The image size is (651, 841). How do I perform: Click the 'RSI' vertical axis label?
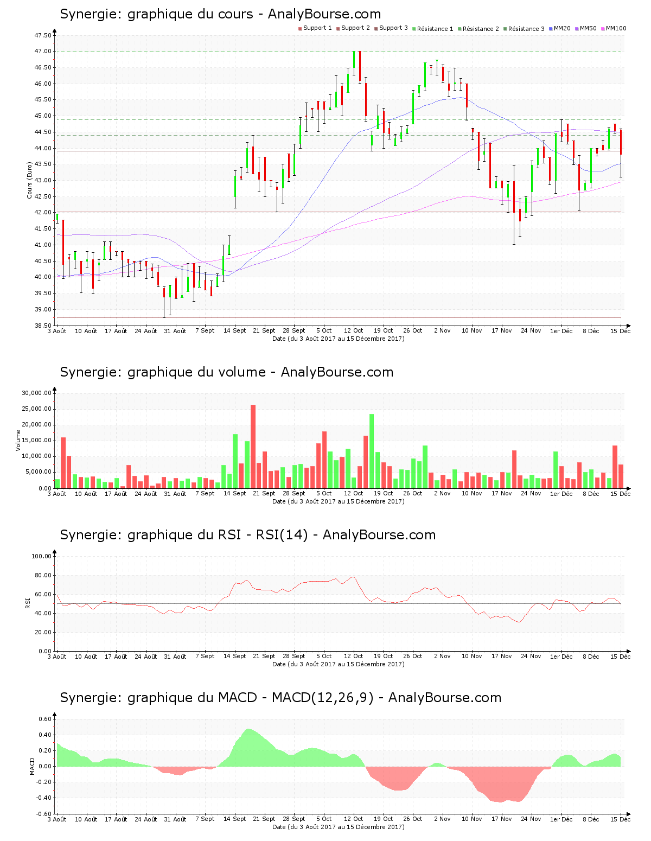[x=28, y=603]
